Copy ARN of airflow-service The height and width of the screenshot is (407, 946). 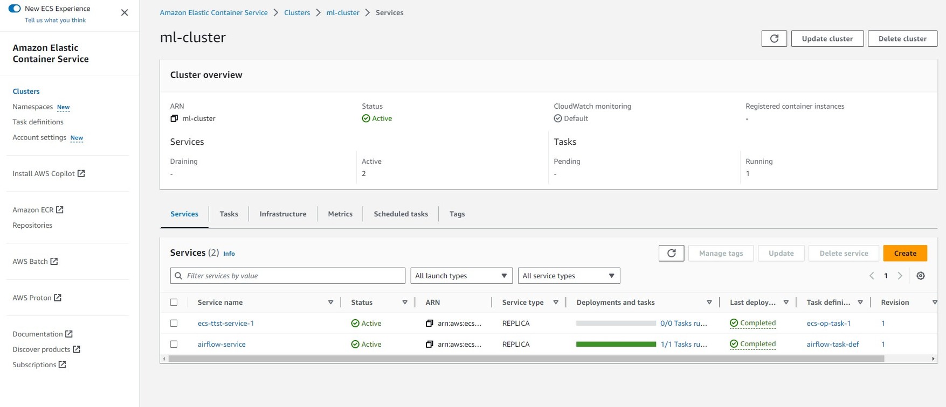coord(429,344)
